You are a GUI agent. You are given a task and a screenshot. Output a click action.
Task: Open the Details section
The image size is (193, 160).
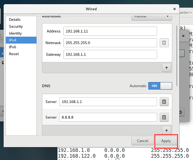pyautogui.click(x=21, y=20)
